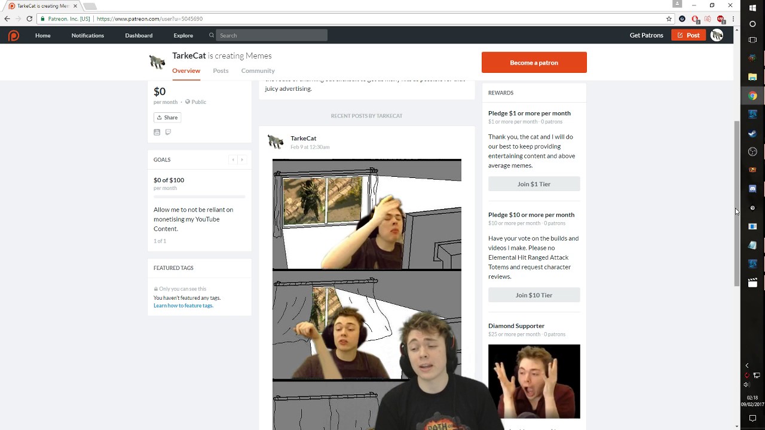Click the Share button
The image size is (765, 430).
click(167, 118)
